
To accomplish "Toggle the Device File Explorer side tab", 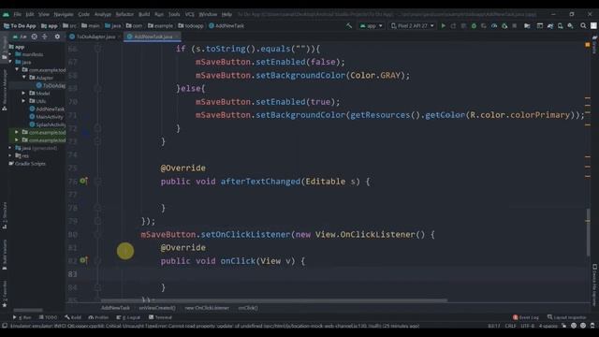I will coord(594,285).
